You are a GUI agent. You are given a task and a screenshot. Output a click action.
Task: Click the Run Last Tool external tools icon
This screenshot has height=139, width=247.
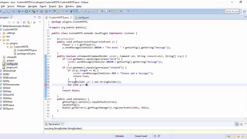coord(34,11)
